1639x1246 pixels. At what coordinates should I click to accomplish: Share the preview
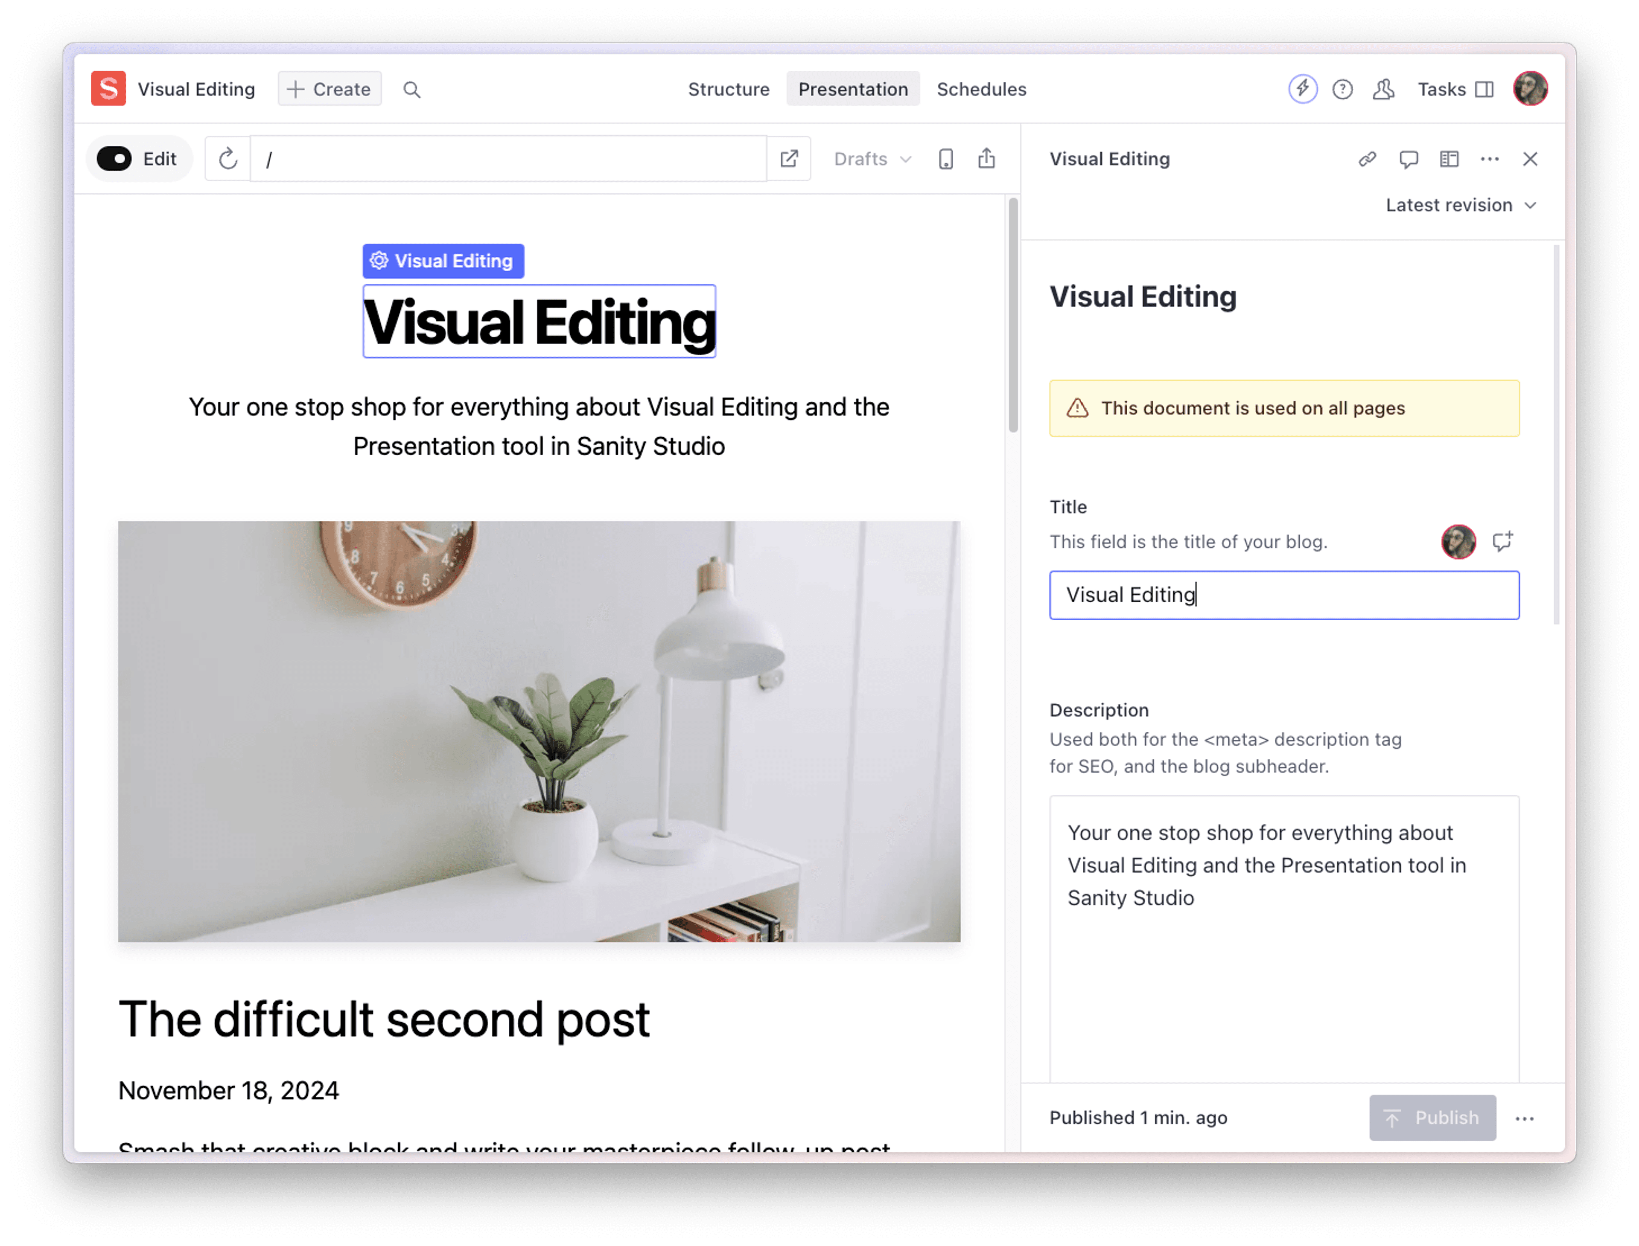pyautogui.click(x=987, y=158)
